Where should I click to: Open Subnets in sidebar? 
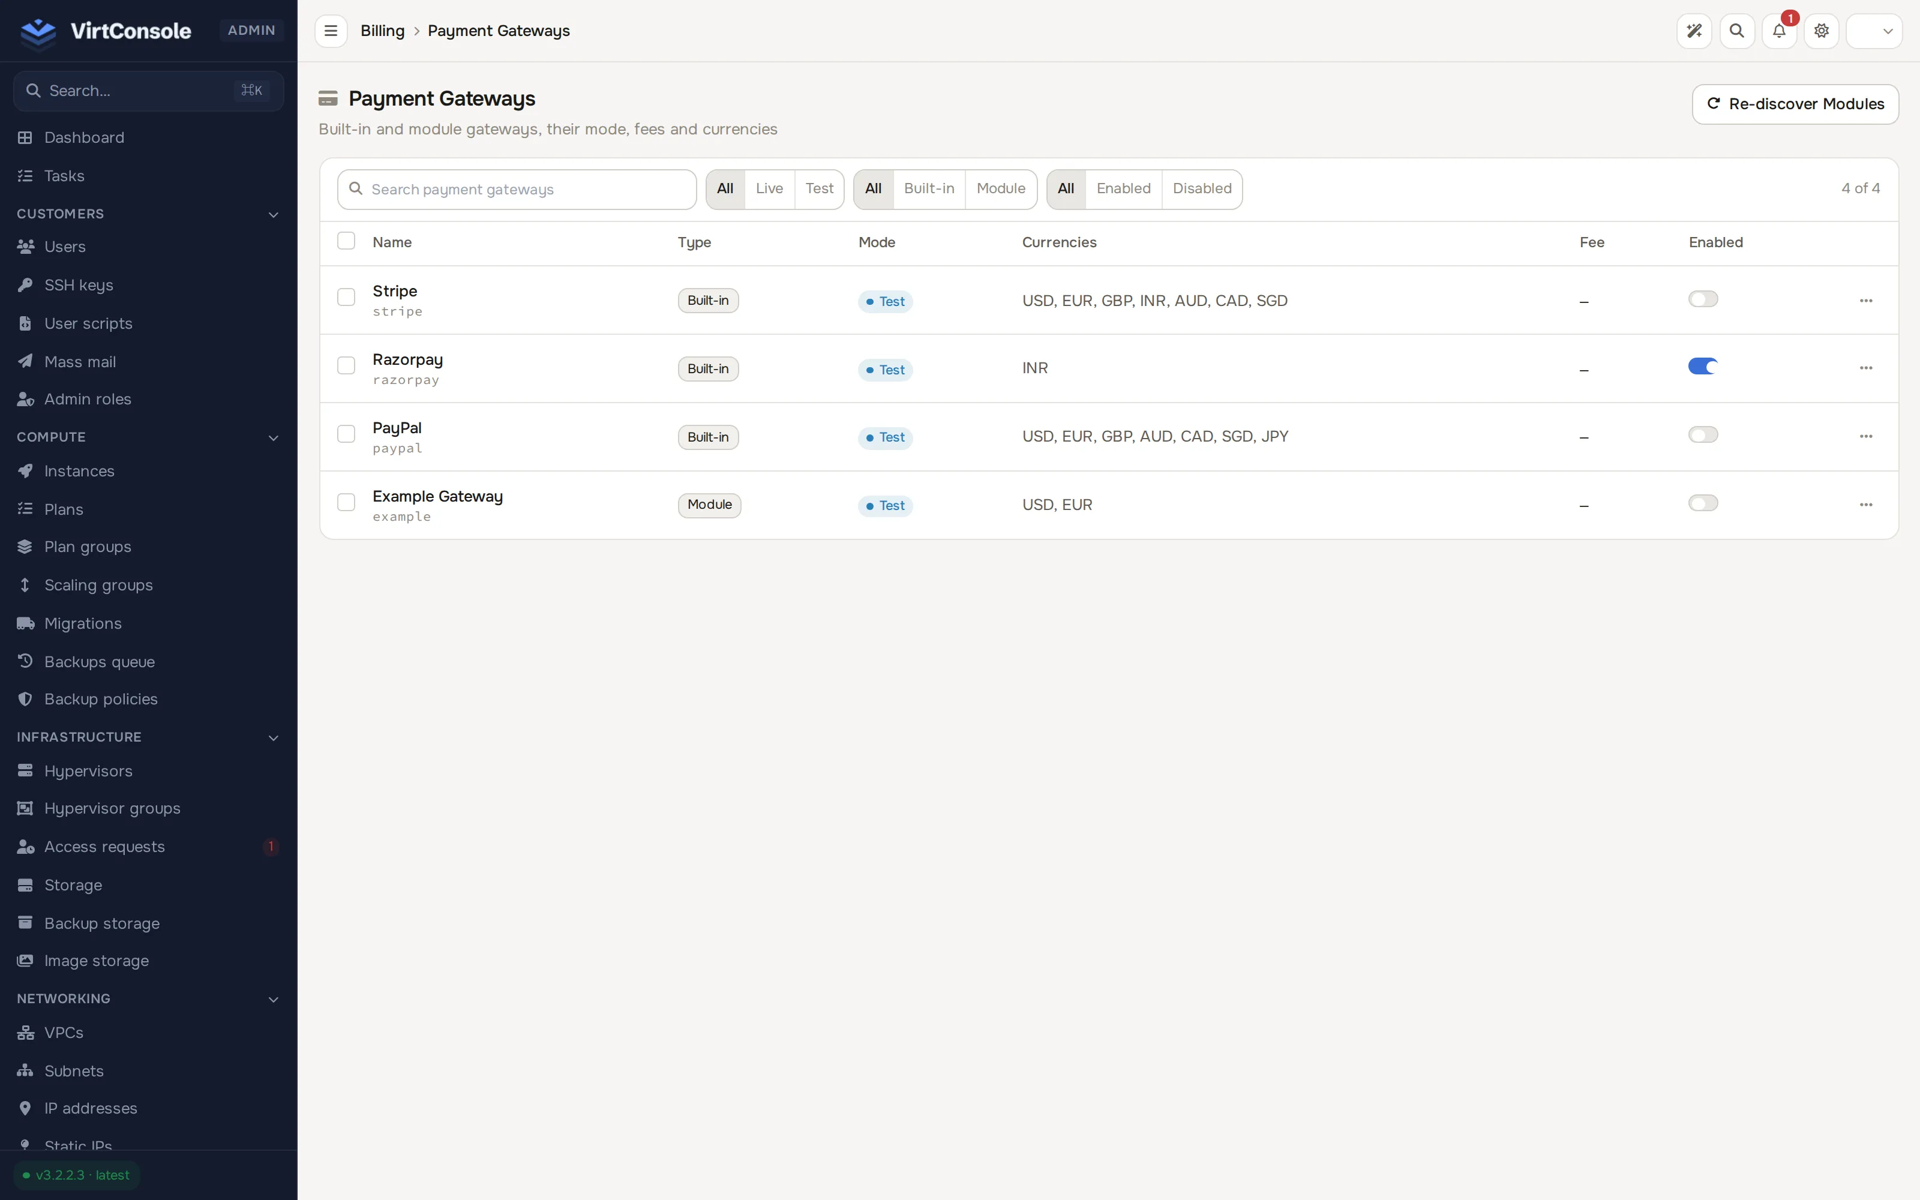(x=148, y=1070)
